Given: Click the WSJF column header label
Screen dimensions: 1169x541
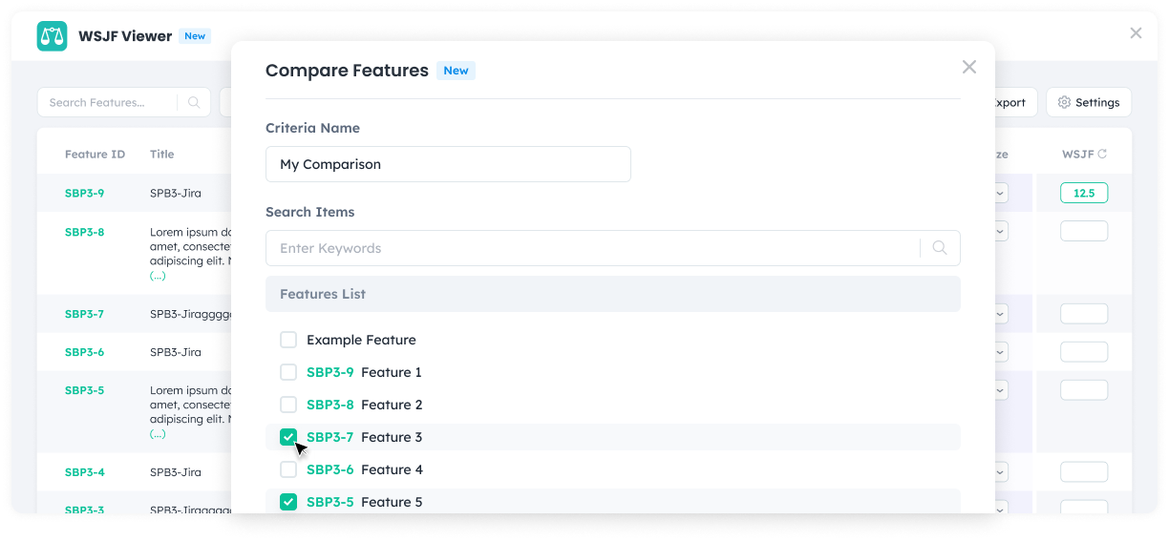Looking at the screenshot, I should click(x=1078, y=155).
